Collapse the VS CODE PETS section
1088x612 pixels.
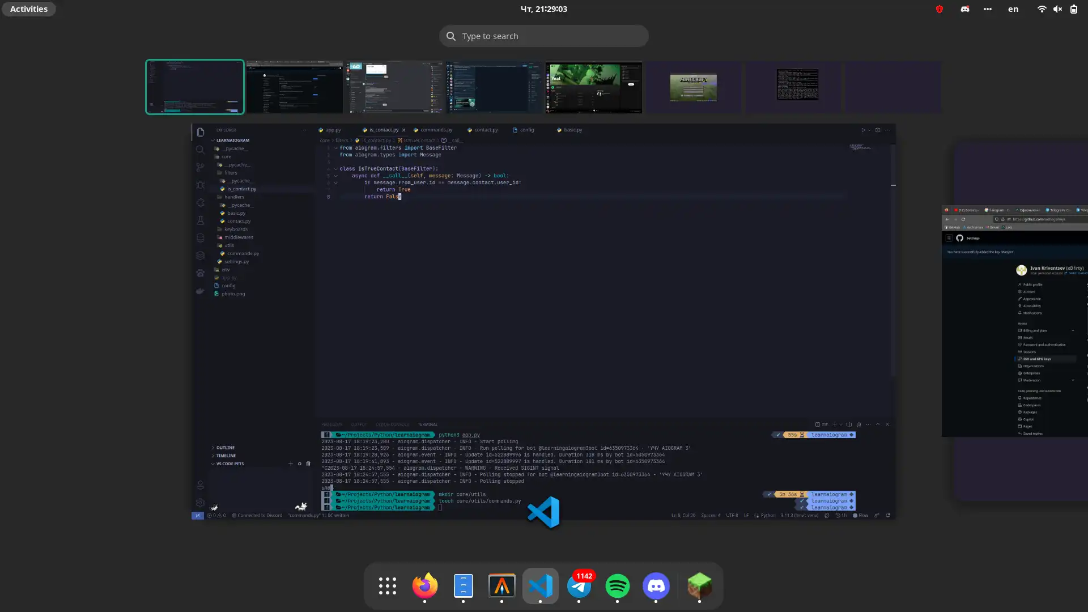click(x=229, y=464)
